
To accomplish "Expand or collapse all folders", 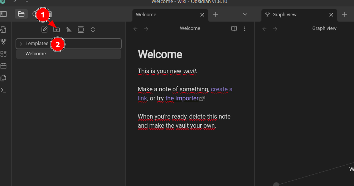I will 93,30.
